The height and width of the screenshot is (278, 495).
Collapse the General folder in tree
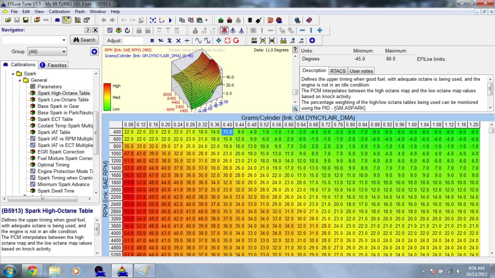click(x=19, y=80)
